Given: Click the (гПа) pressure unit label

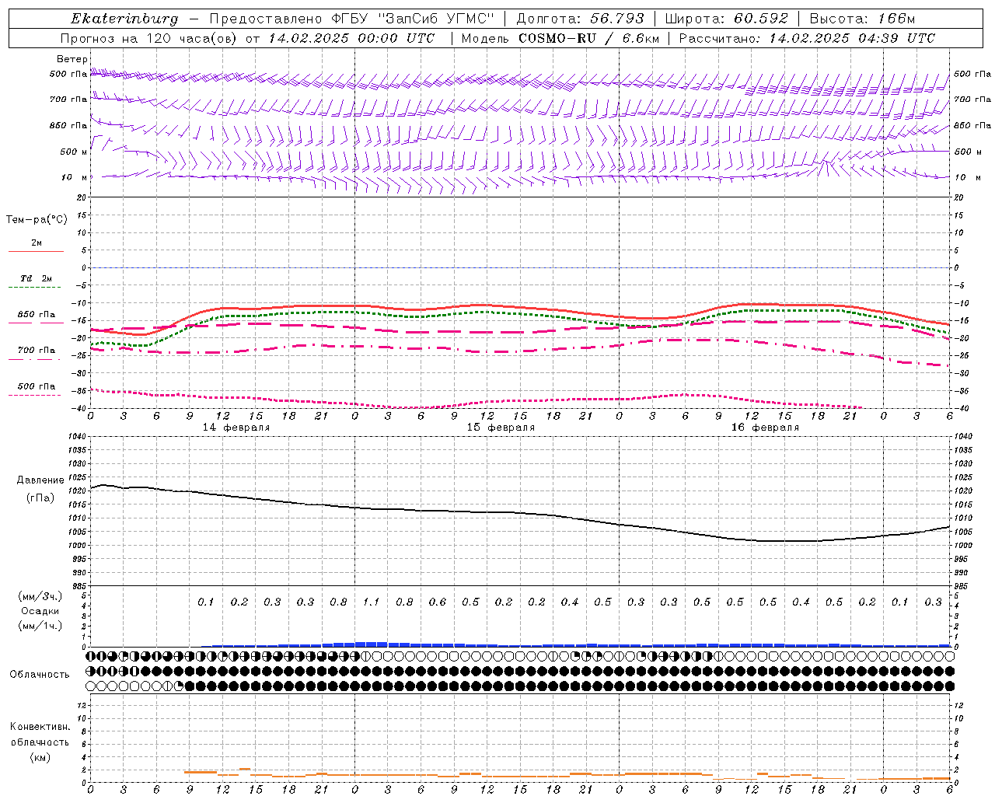Looking at the screenshot, I should (40, 497).
